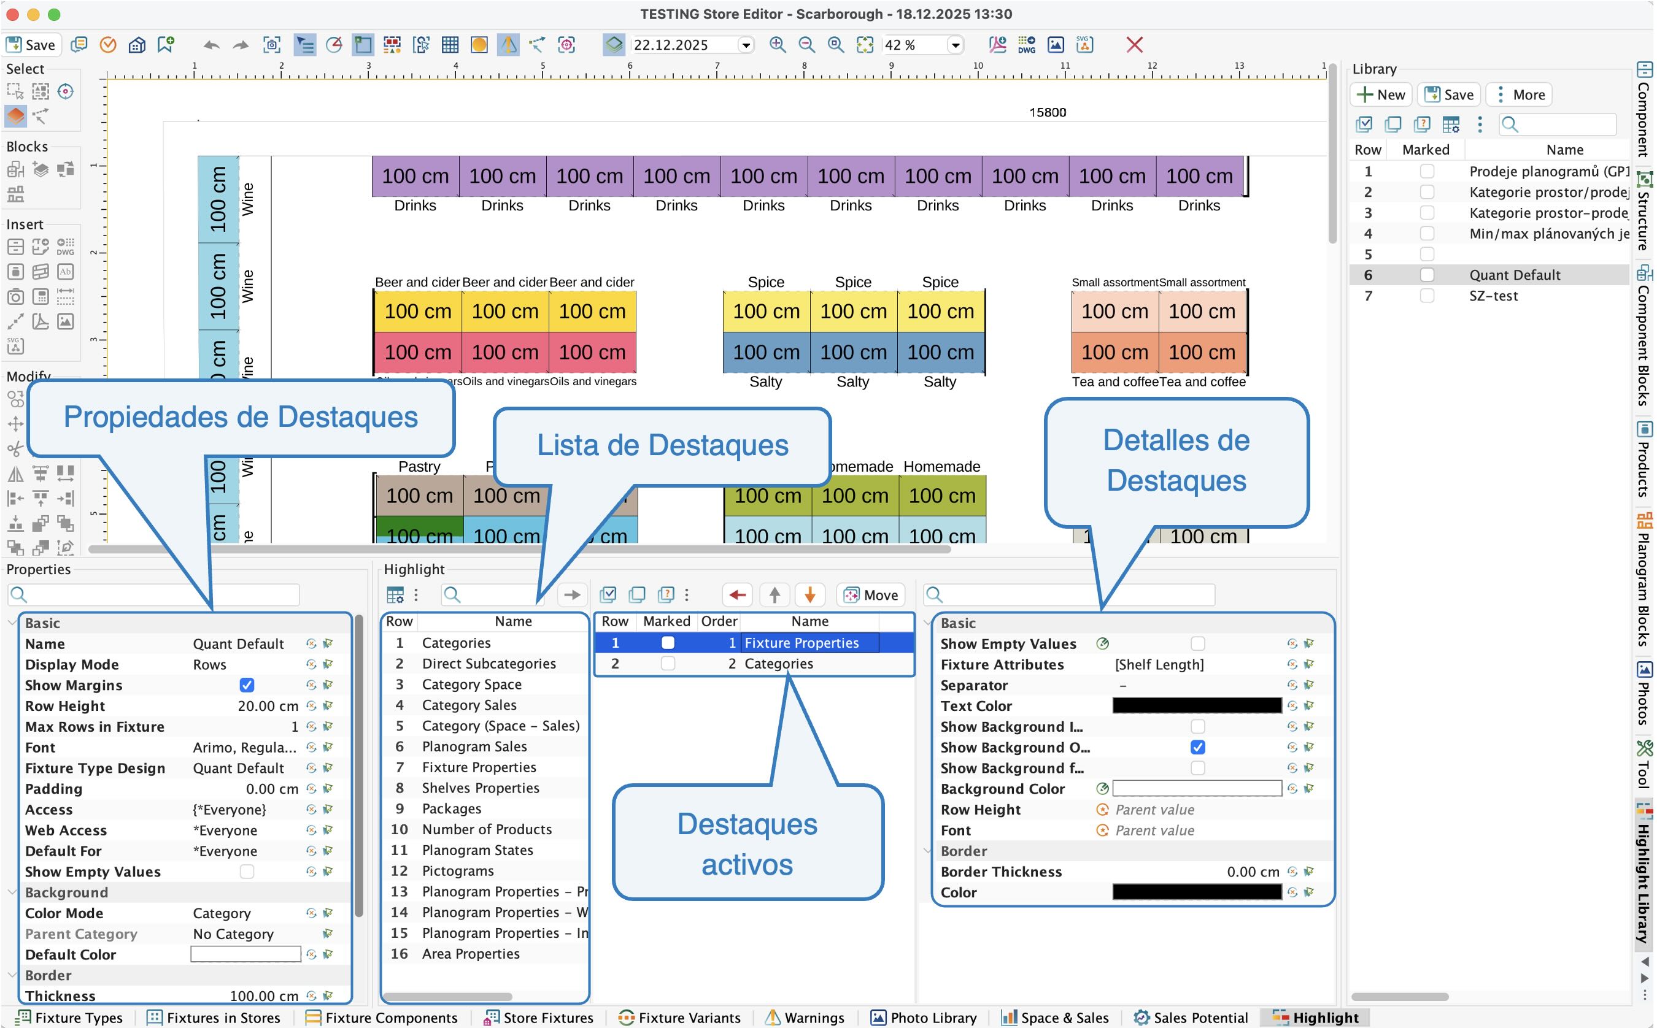This screenshot has height=1028, width=1657.
Task: Toggle the Show Background O... checkbox
Action: (x=1198, y=747)
